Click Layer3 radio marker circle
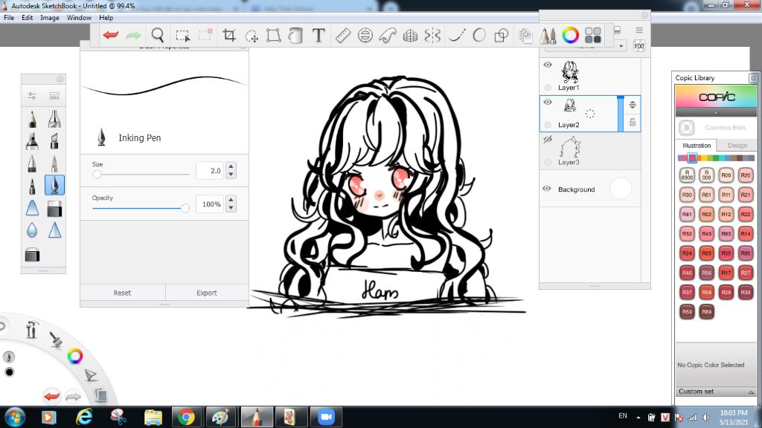The height and width of the screenshot is (428, 762). 548,162
